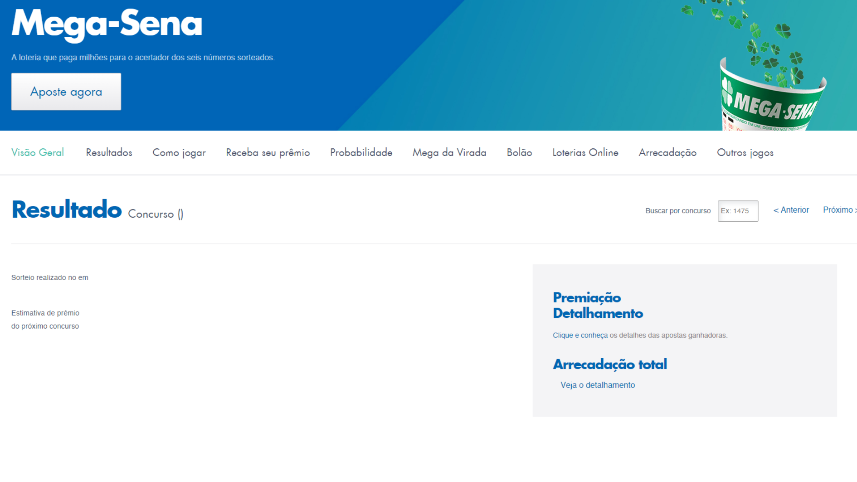Click the 'Premiação Detalhamento' heading
This screenshot has width=857, height=482.
(598, 306)
